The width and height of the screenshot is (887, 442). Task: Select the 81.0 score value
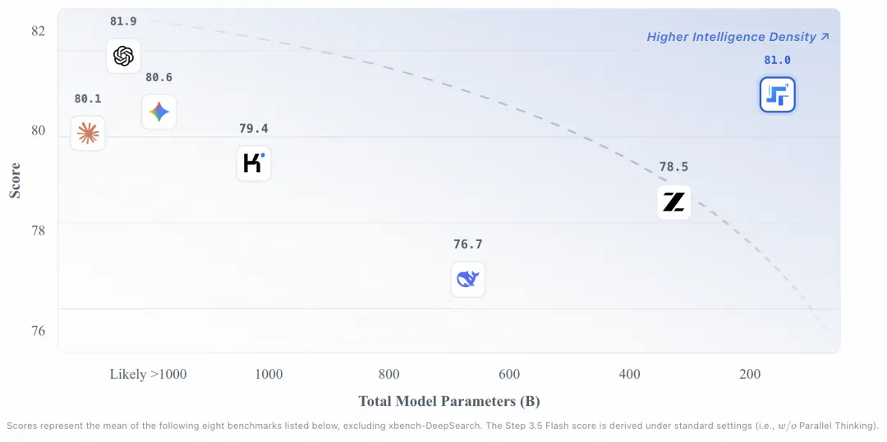(777, 60)
